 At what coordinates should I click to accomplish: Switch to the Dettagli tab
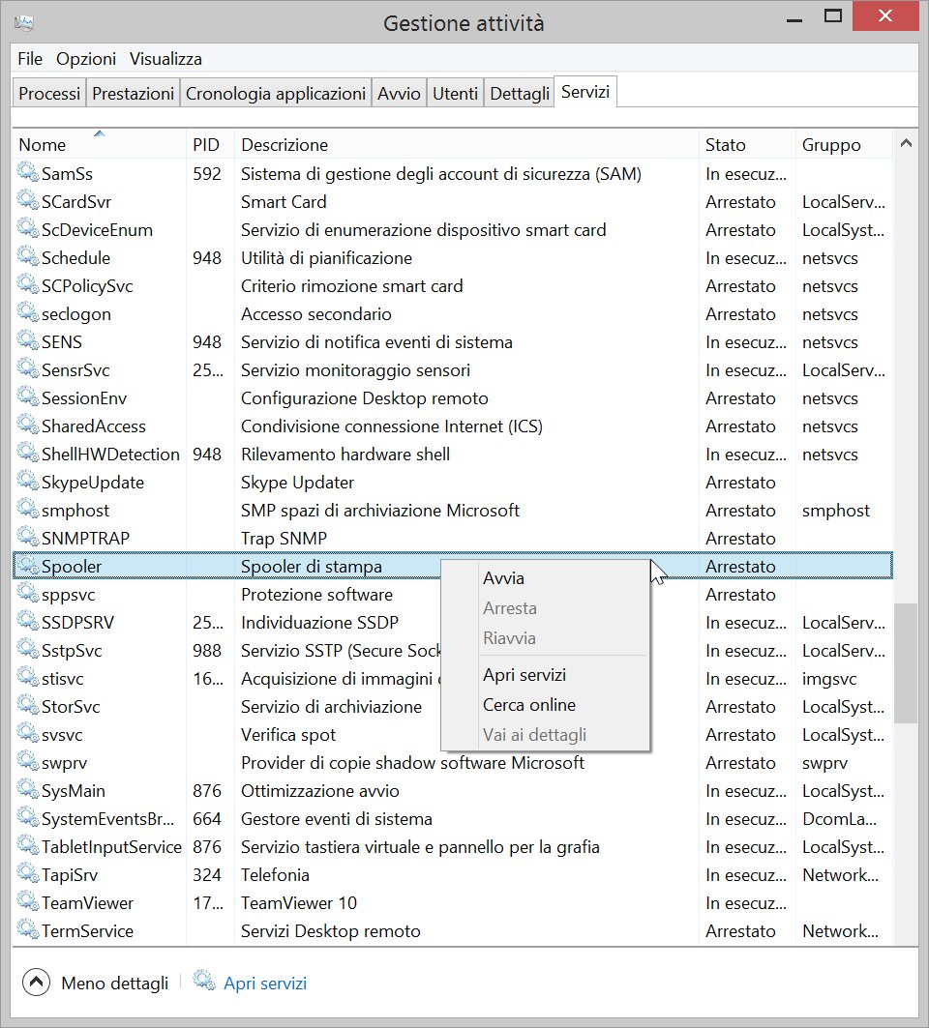click(520, 93)
